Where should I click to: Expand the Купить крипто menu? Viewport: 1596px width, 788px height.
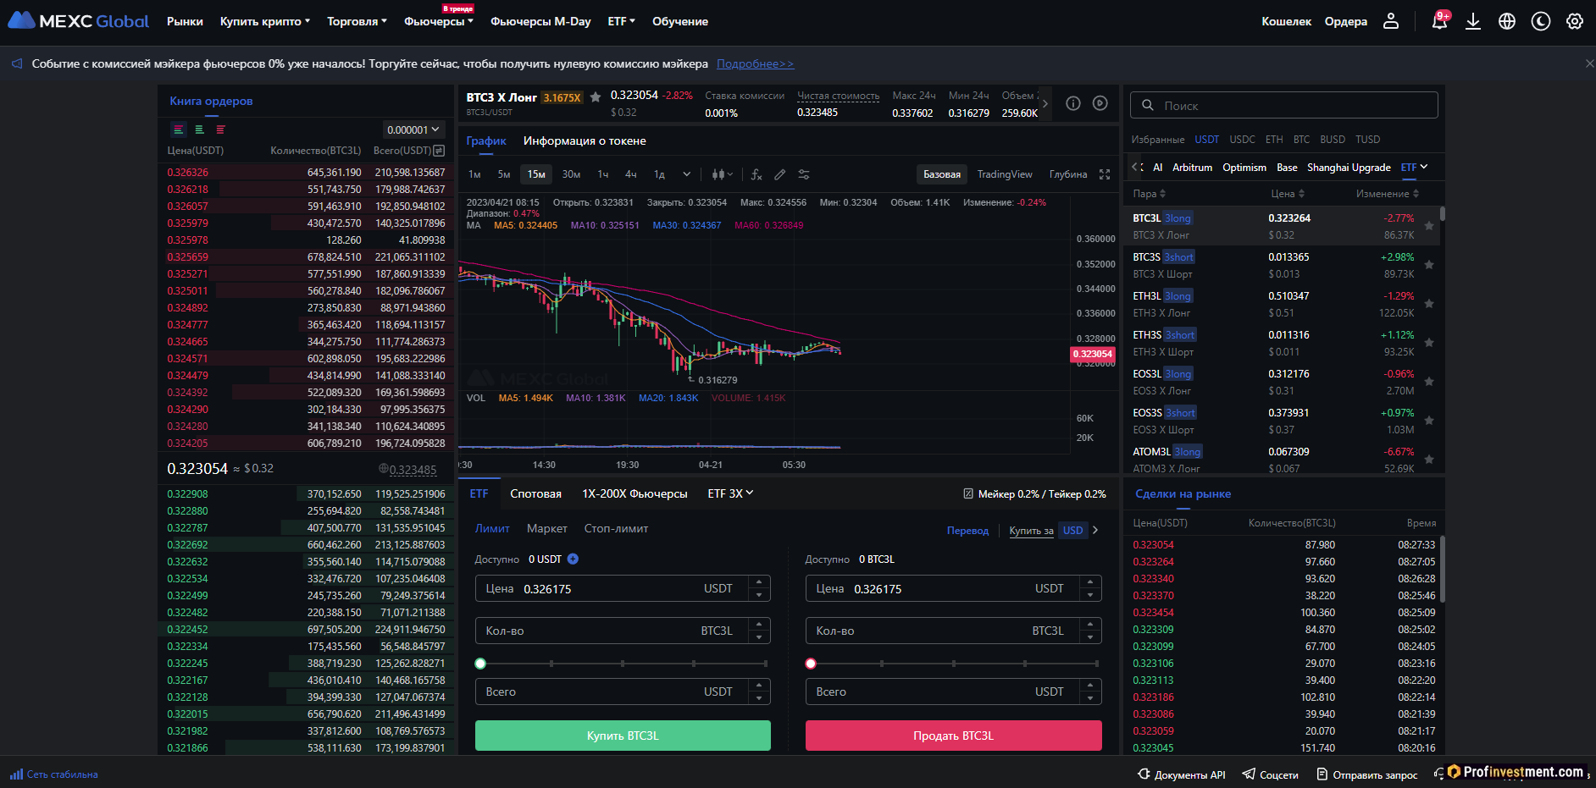(265, 21)
